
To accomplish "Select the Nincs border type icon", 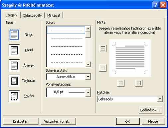I will click(x=14, y=35).
